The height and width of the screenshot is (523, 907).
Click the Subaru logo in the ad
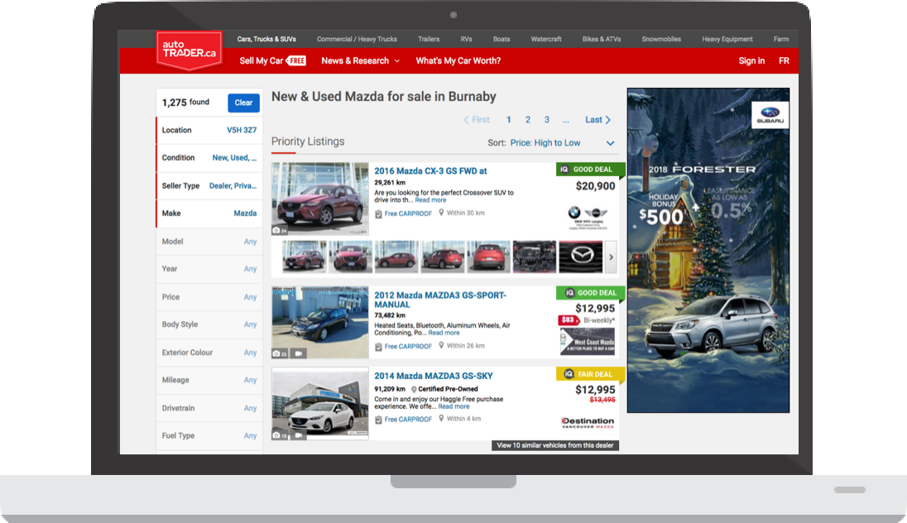[x=770, y=115]
